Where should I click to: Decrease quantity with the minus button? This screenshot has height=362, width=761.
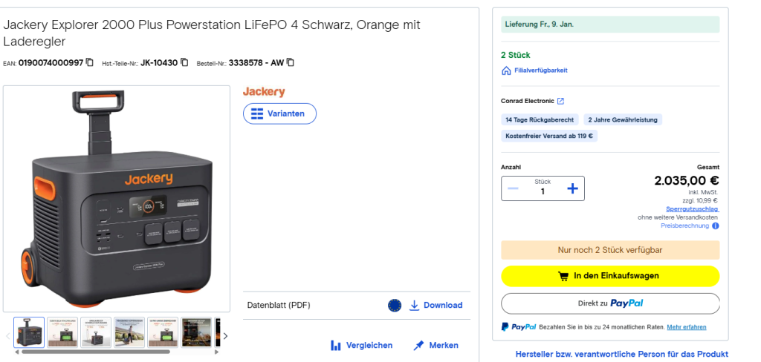pyautogui.click(x=513, y=188)
